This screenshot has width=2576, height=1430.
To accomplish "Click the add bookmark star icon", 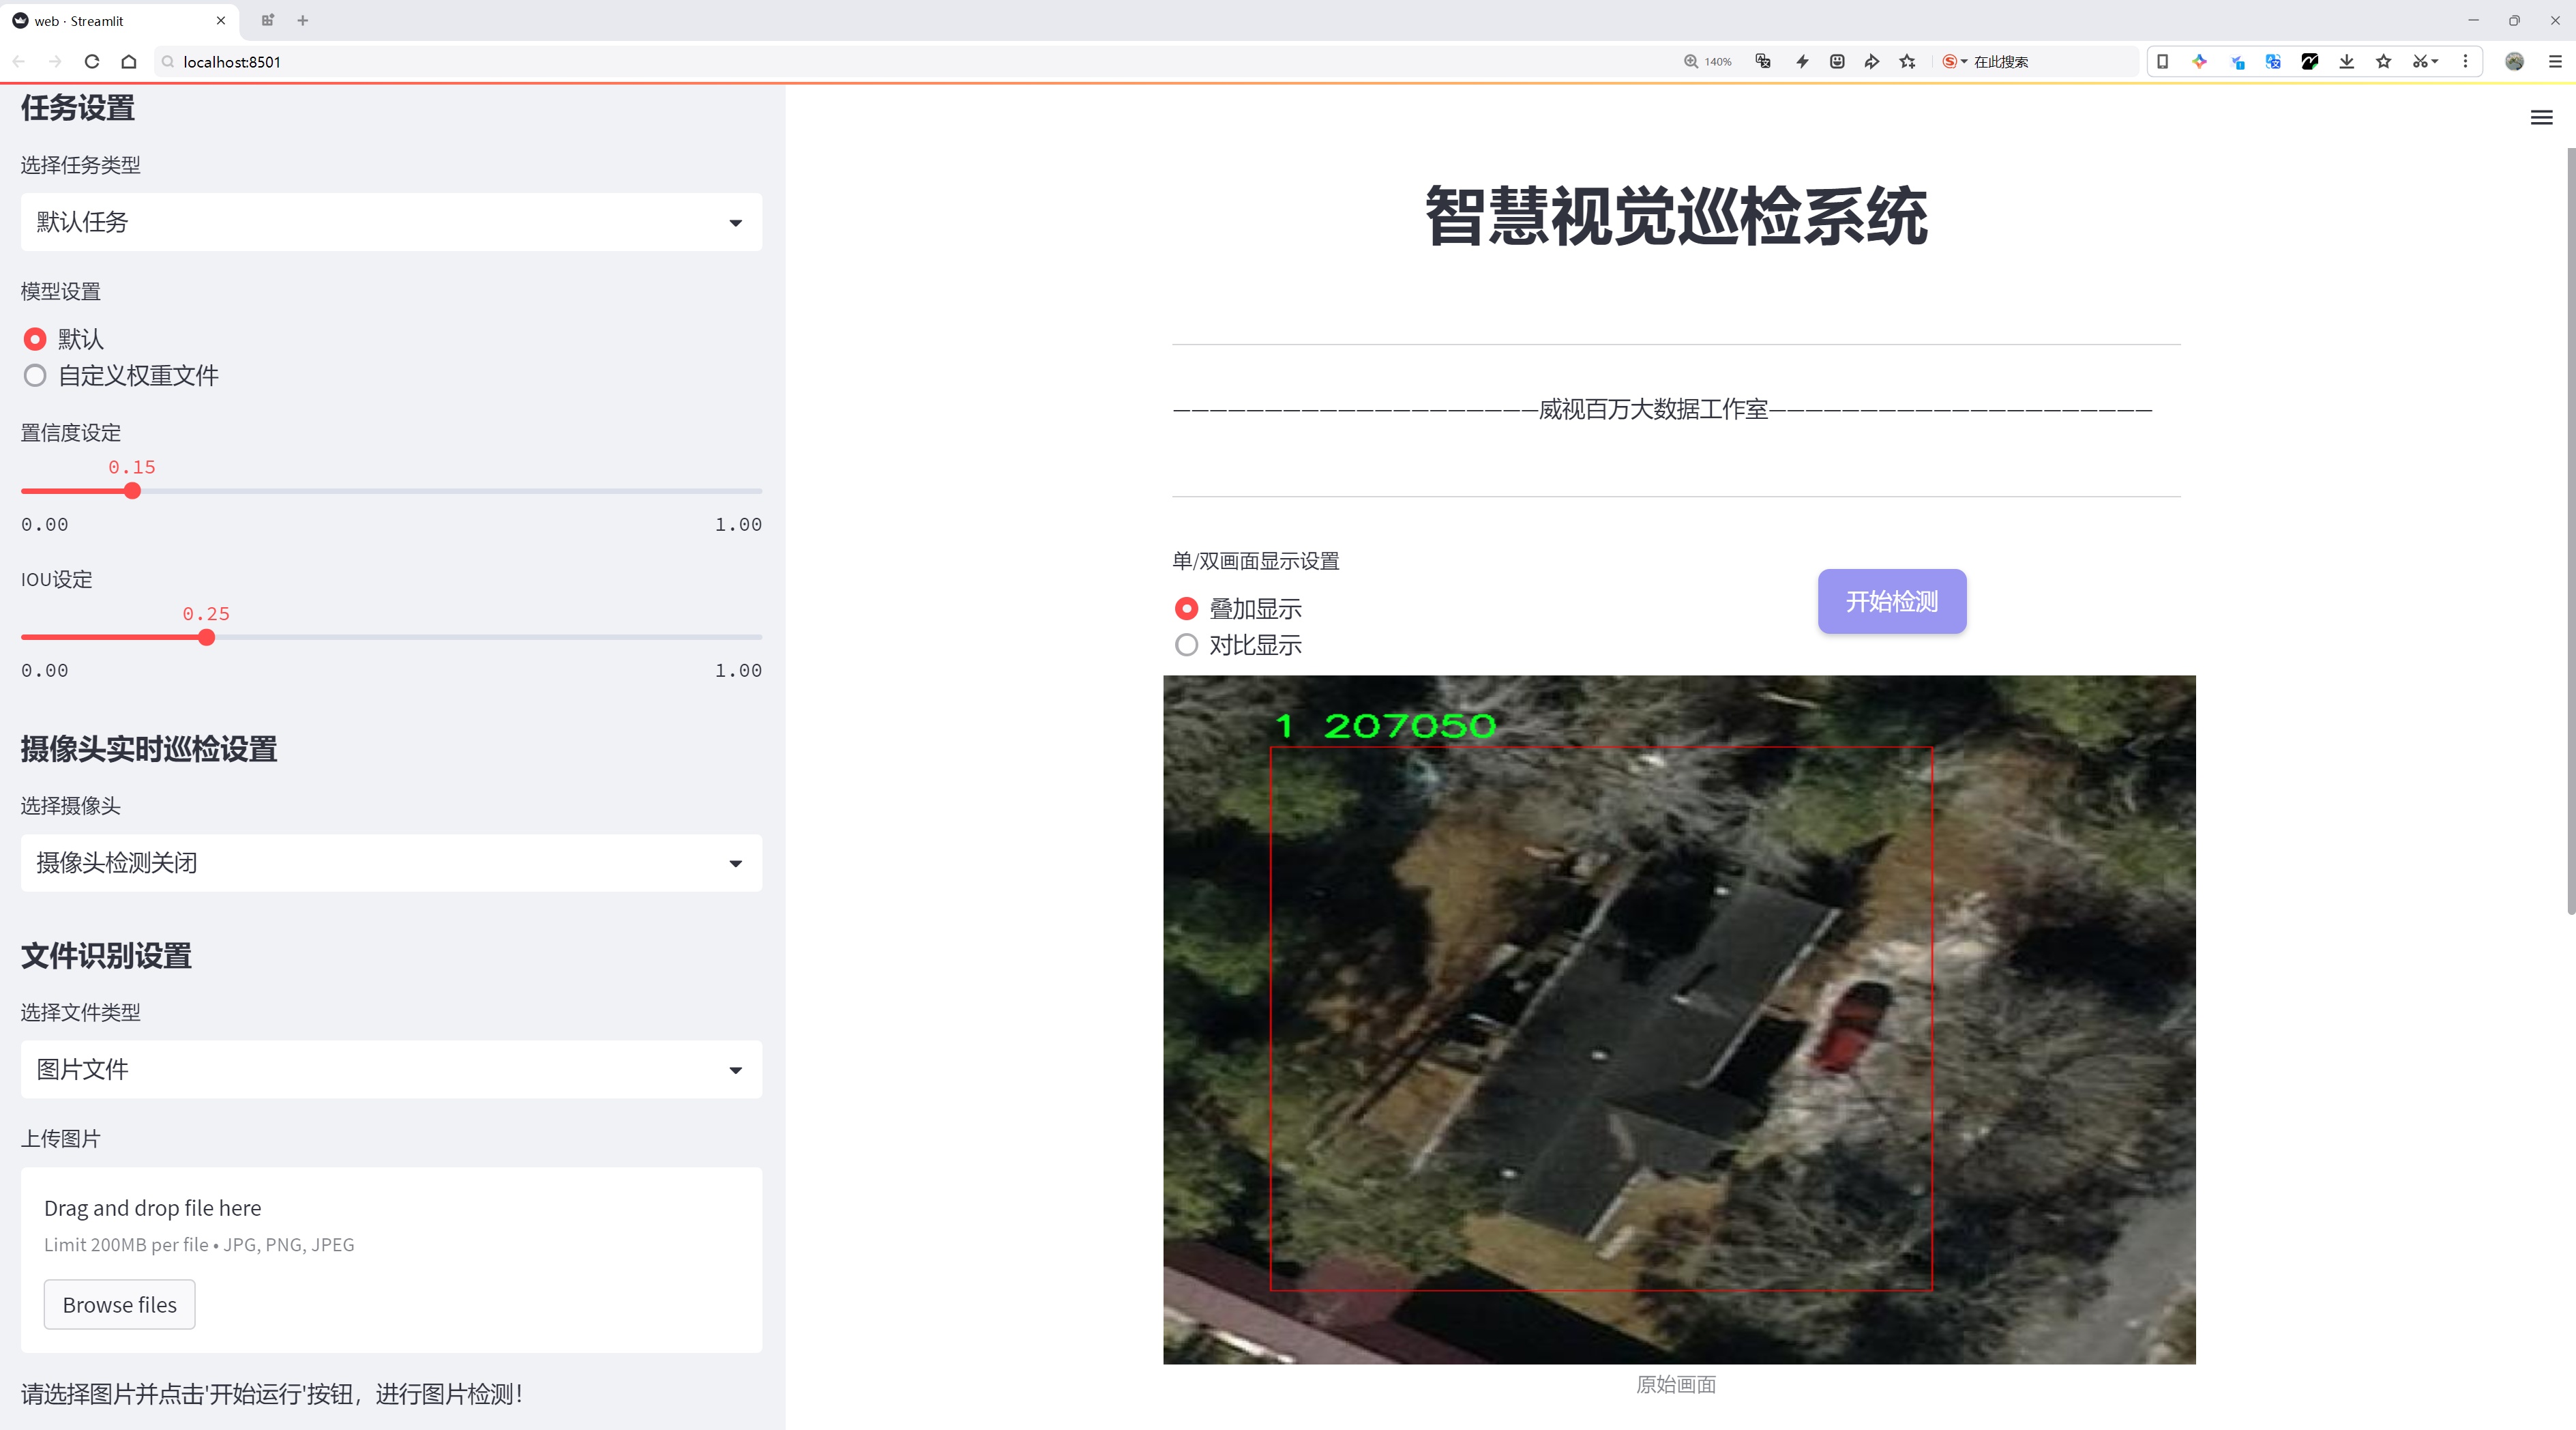I will pos(1908,62).
